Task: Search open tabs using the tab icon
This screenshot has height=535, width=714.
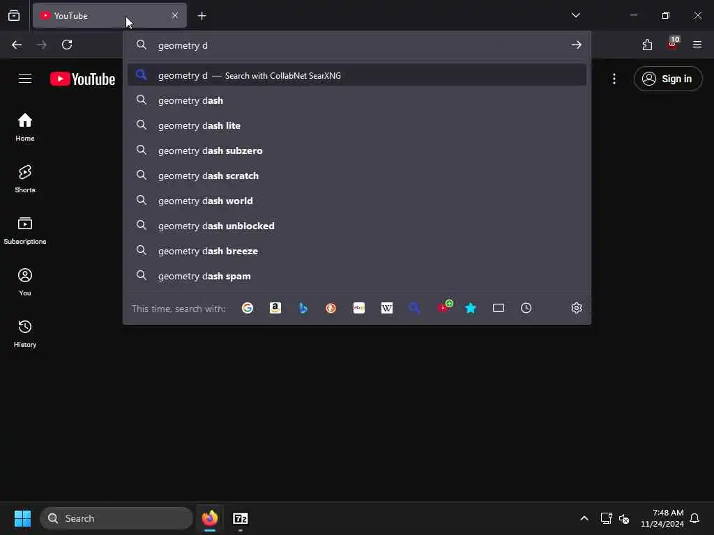Action: tap(498, 308)
